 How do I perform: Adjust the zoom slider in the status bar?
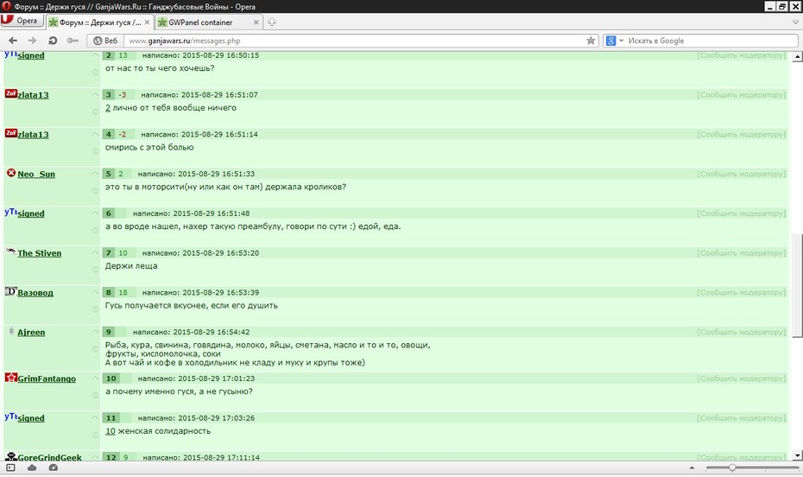tap(732, 467)
